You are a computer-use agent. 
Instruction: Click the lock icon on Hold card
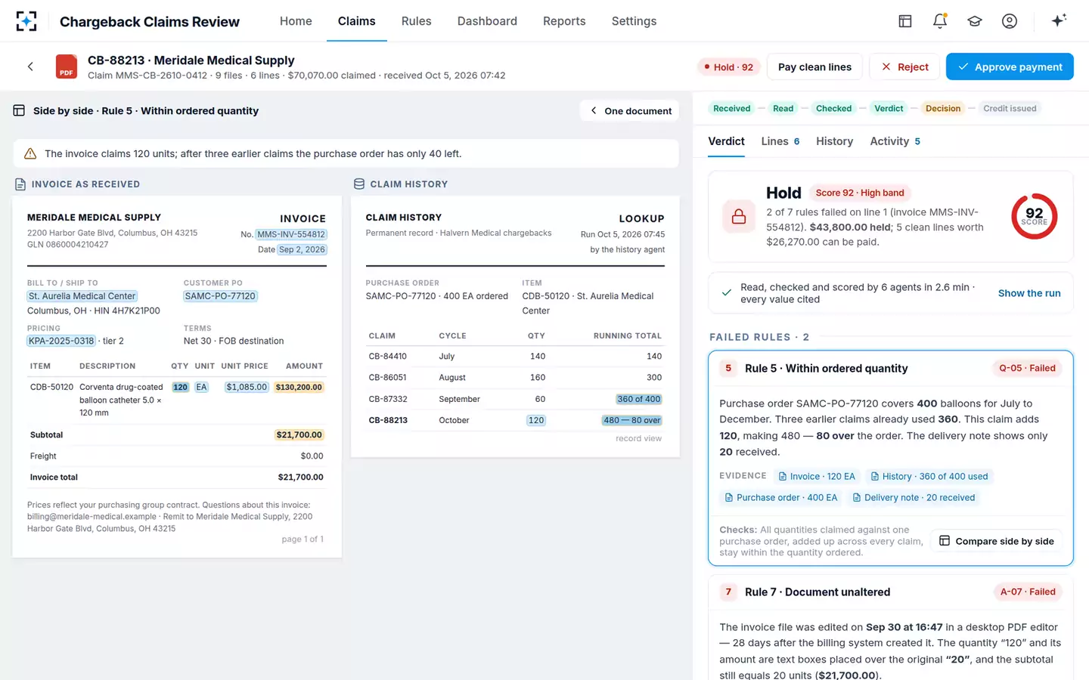pyautogui.click(x=739, y=217)
